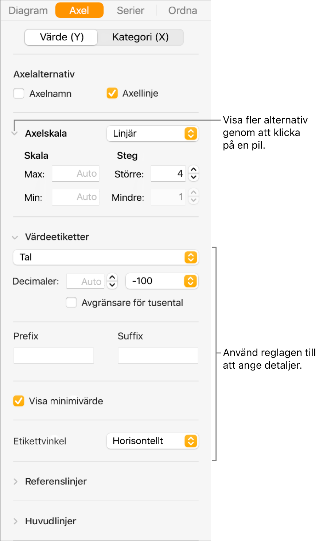This screenshot has width=323, height=541.
Task: Open the Horisontellt label angle dropdown
Action: point(152,441)
